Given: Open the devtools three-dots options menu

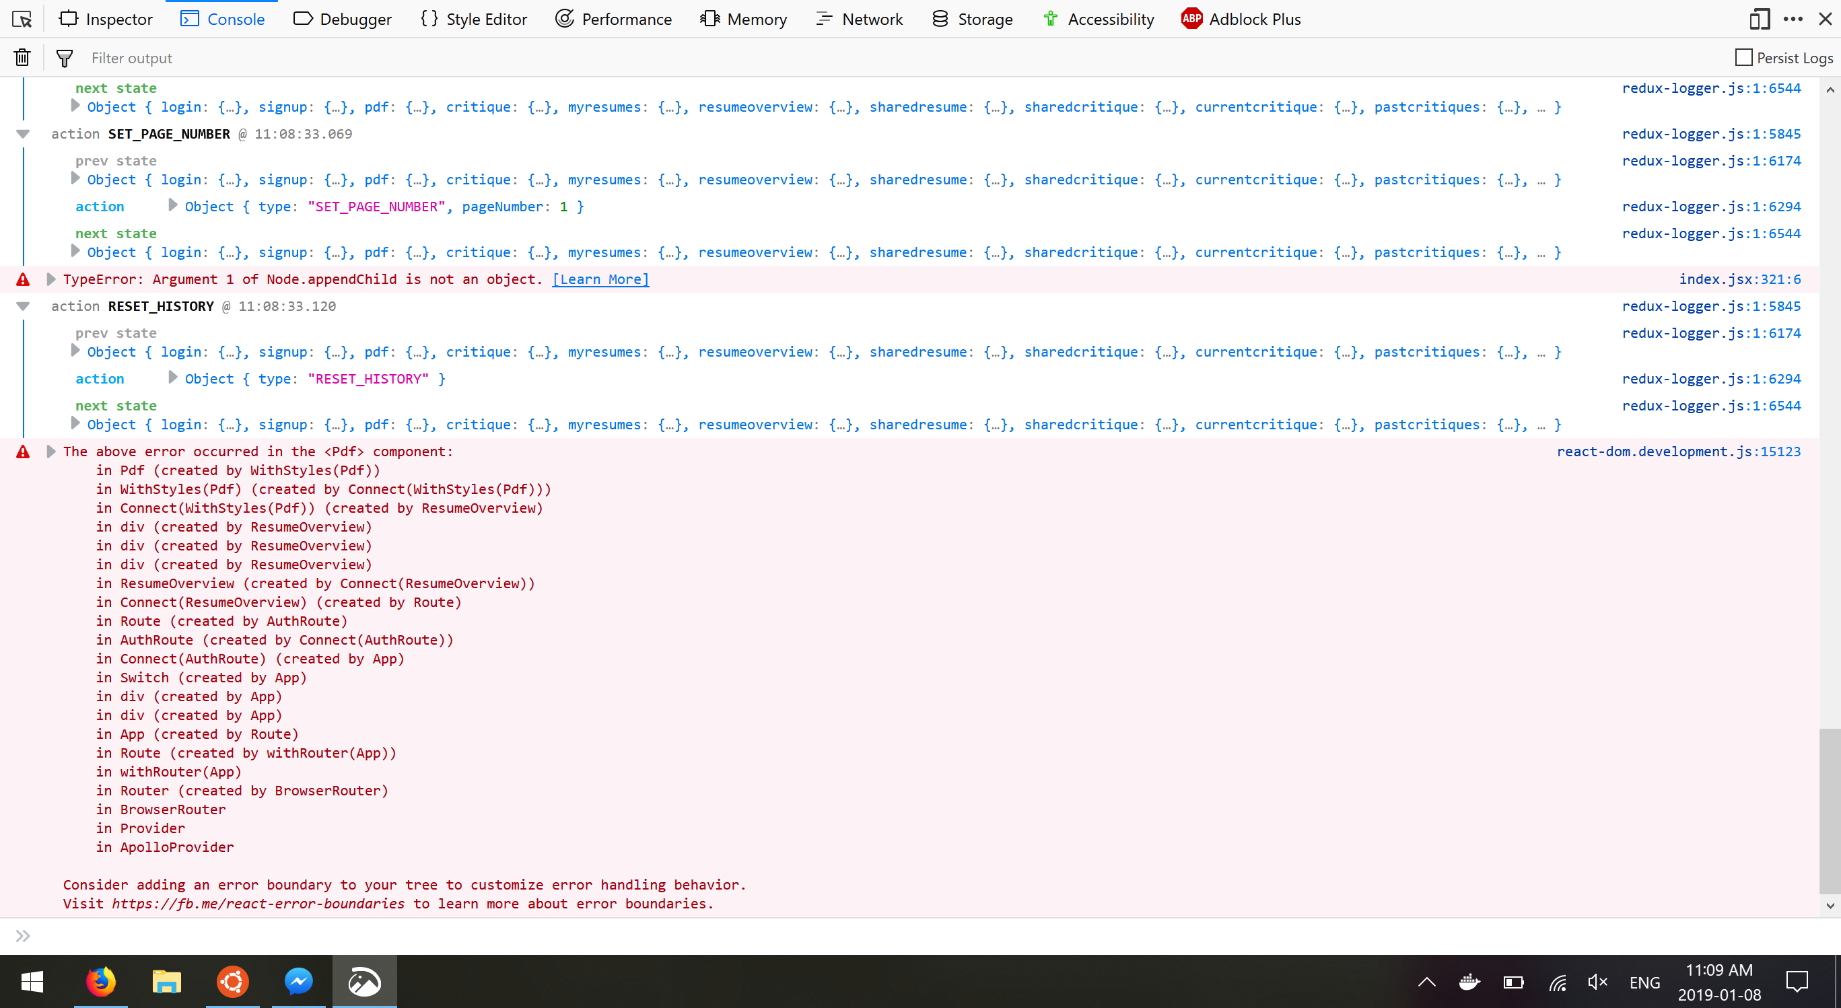Looking at the screenshot, I should [1793, 20].
